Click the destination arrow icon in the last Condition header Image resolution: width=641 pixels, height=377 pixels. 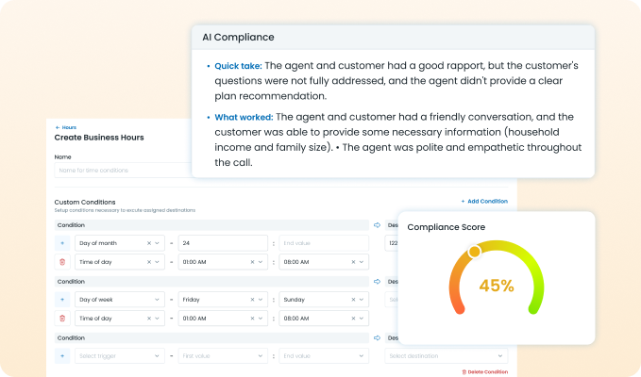pyautogui.click(x=377, y=337)
